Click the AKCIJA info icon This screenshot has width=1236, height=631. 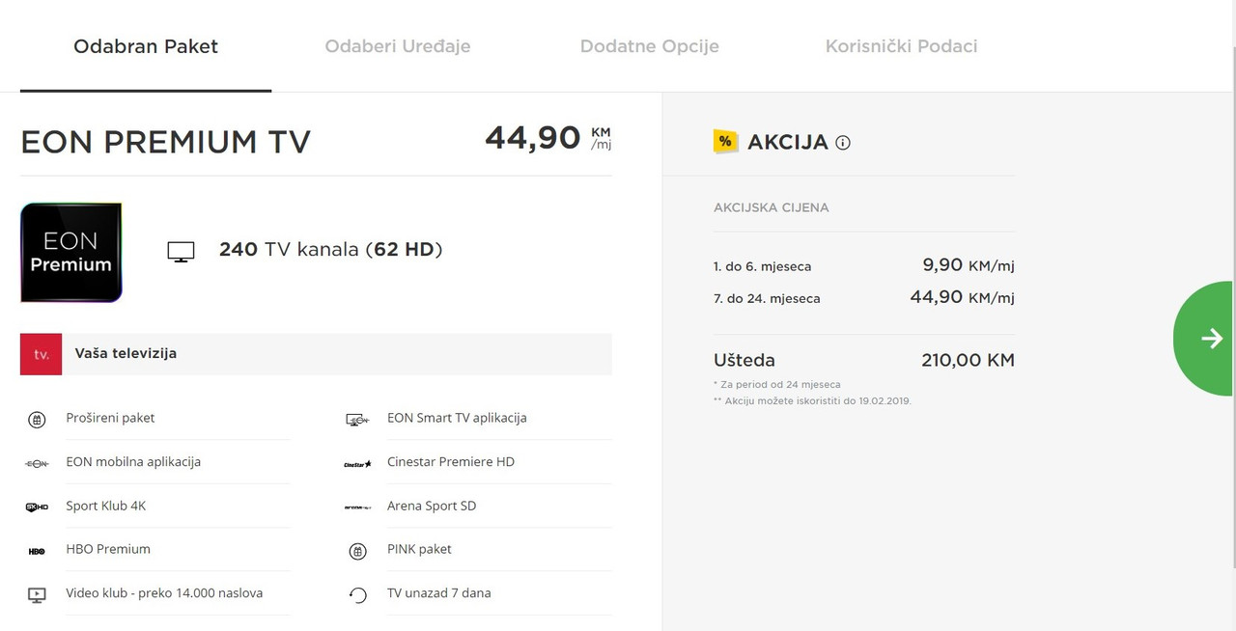[x=843, y=143]
